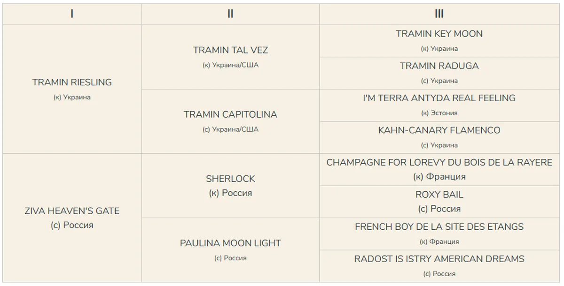Click SHERLOCK in generation two
The width and height of the screenshot is (564, 286).
pos(230,179)
